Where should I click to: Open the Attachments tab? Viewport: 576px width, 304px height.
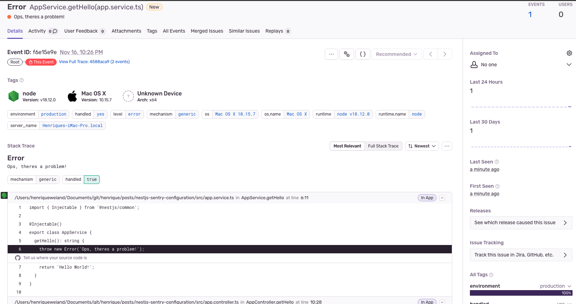coord(126,31)
